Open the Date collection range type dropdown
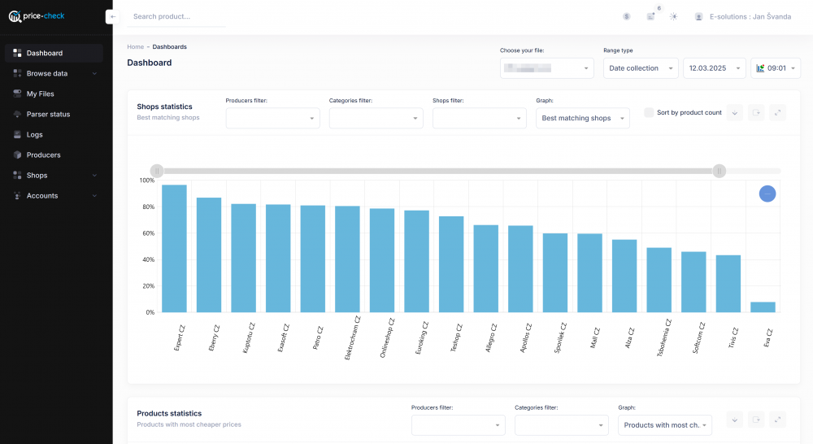 pos(641,68)
